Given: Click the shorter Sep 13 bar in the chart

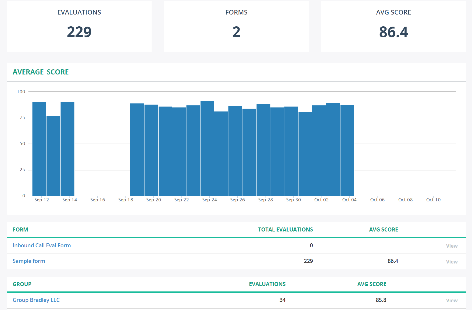Looking at the screenshot, I should pos(53,156).
